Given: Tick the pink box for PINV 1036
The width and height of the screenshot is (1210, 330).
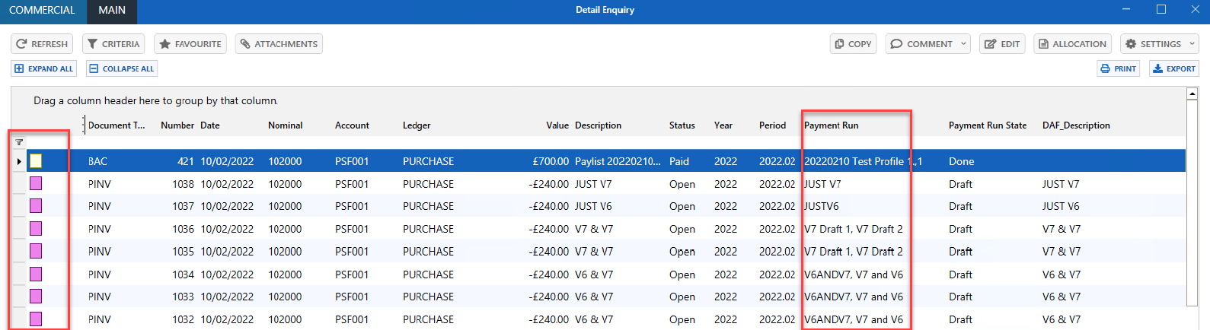Looking at the screenshot, I should 36,229.
